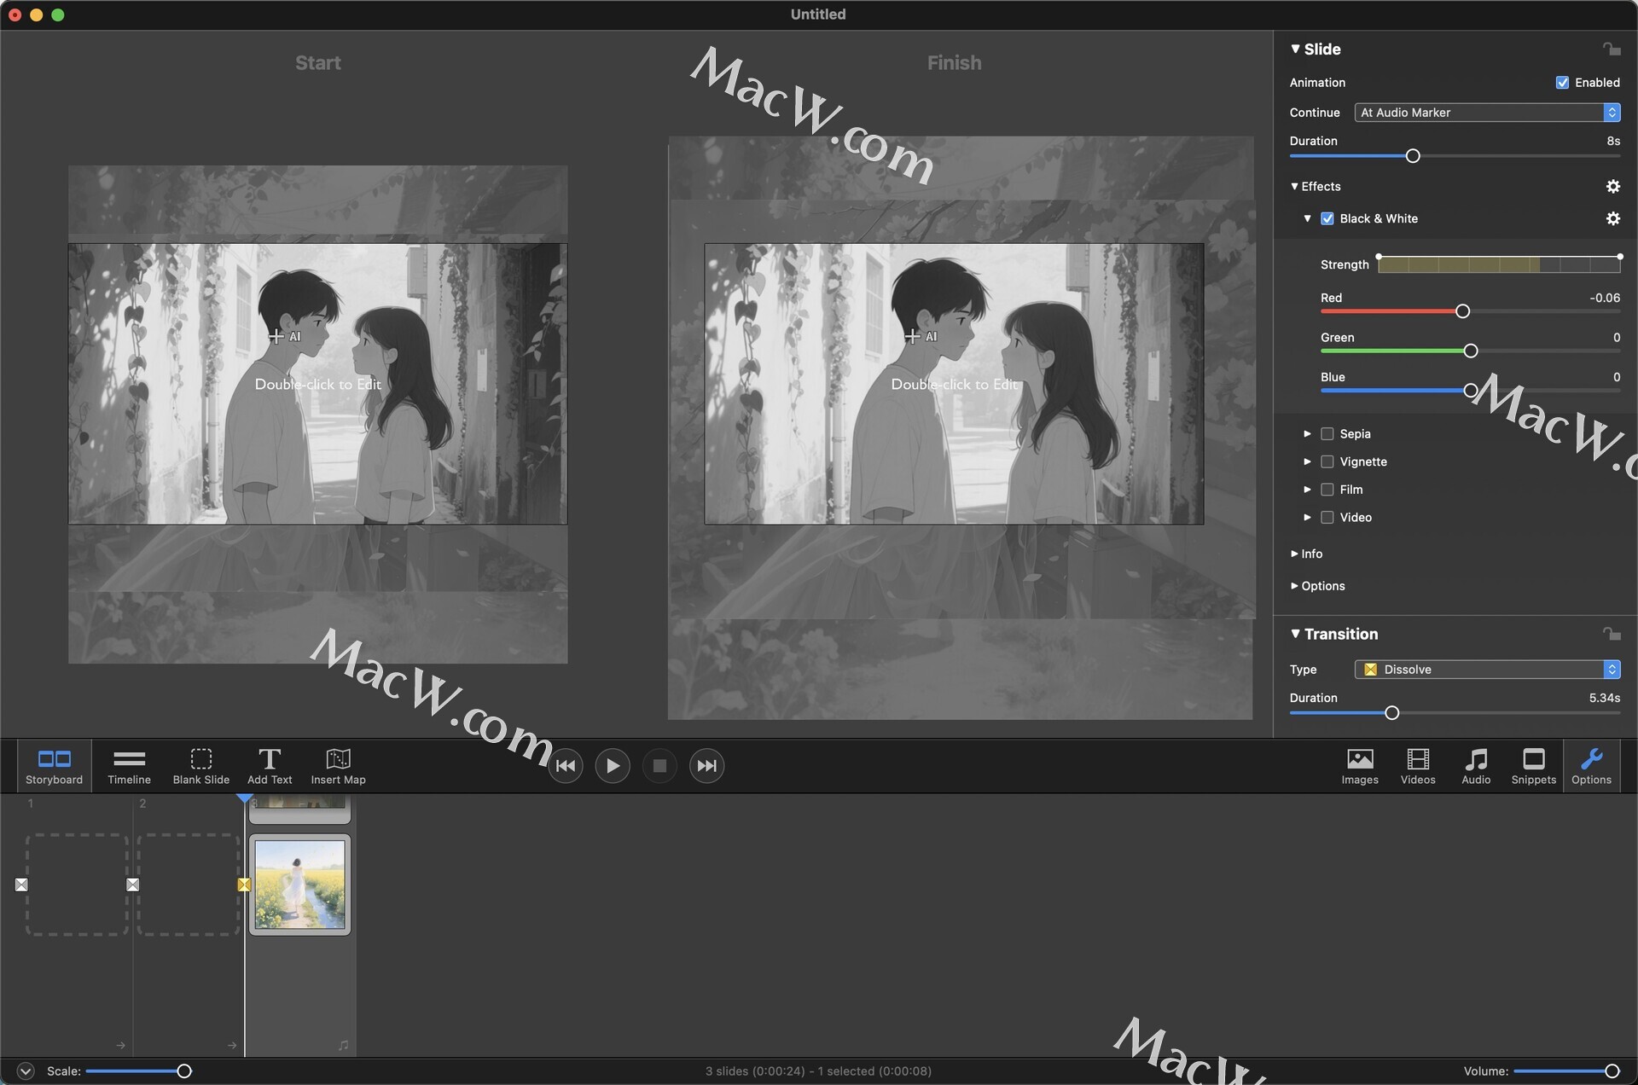Click the Add Text tool
Viewport: 1638px width, 1085px height.
tap(270, 766)
